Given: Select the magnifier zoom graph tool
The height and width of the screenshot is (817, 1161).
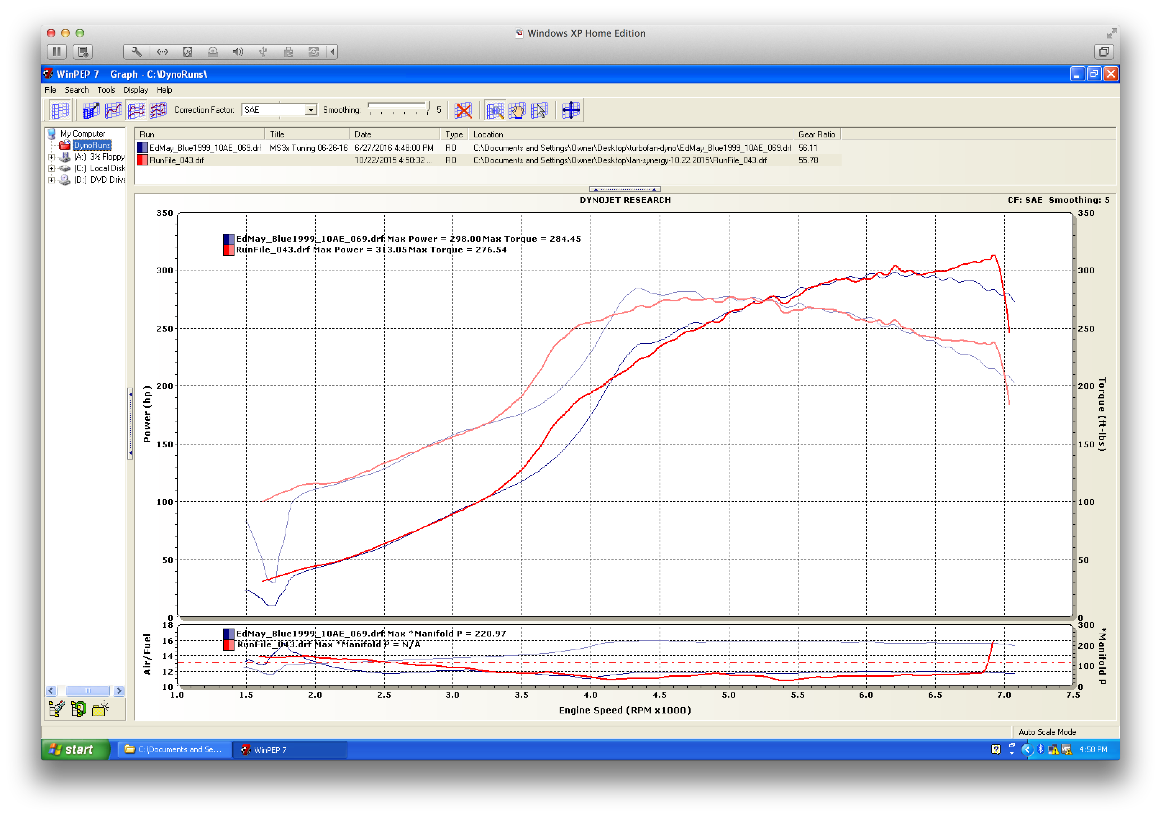Looking at the screenshot, I should point(495,110).
